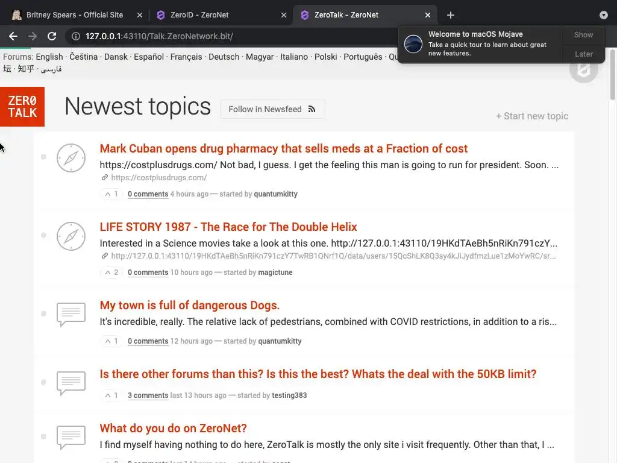Switch to the Britney Spears - Official Site tab
The height and width of the screenshot is (463, 617).
(x=75, y=15)
